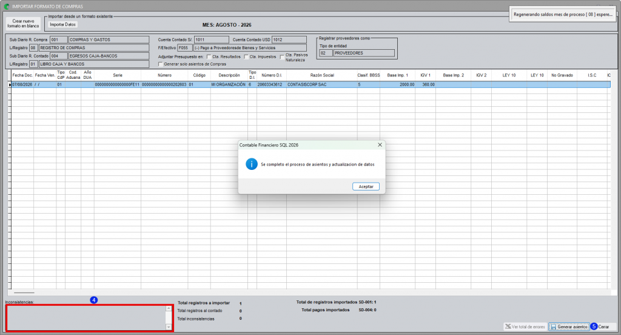Click Aceptar in the dialog

point(366,186)
